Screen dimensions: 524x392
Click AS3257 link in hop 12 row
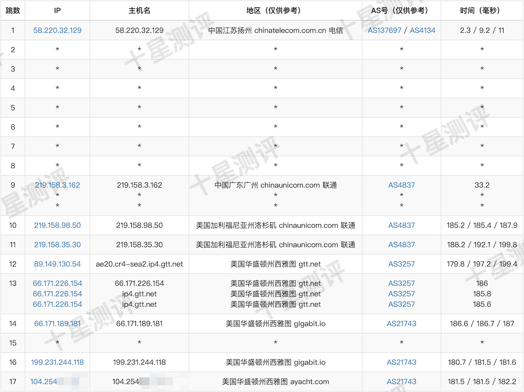pos(401,264)
